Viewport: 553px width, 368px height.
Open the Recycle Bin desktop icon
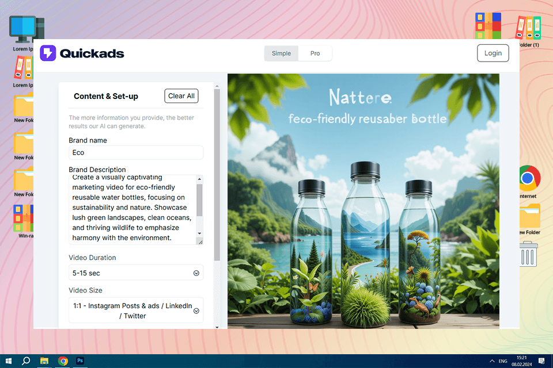528,254
